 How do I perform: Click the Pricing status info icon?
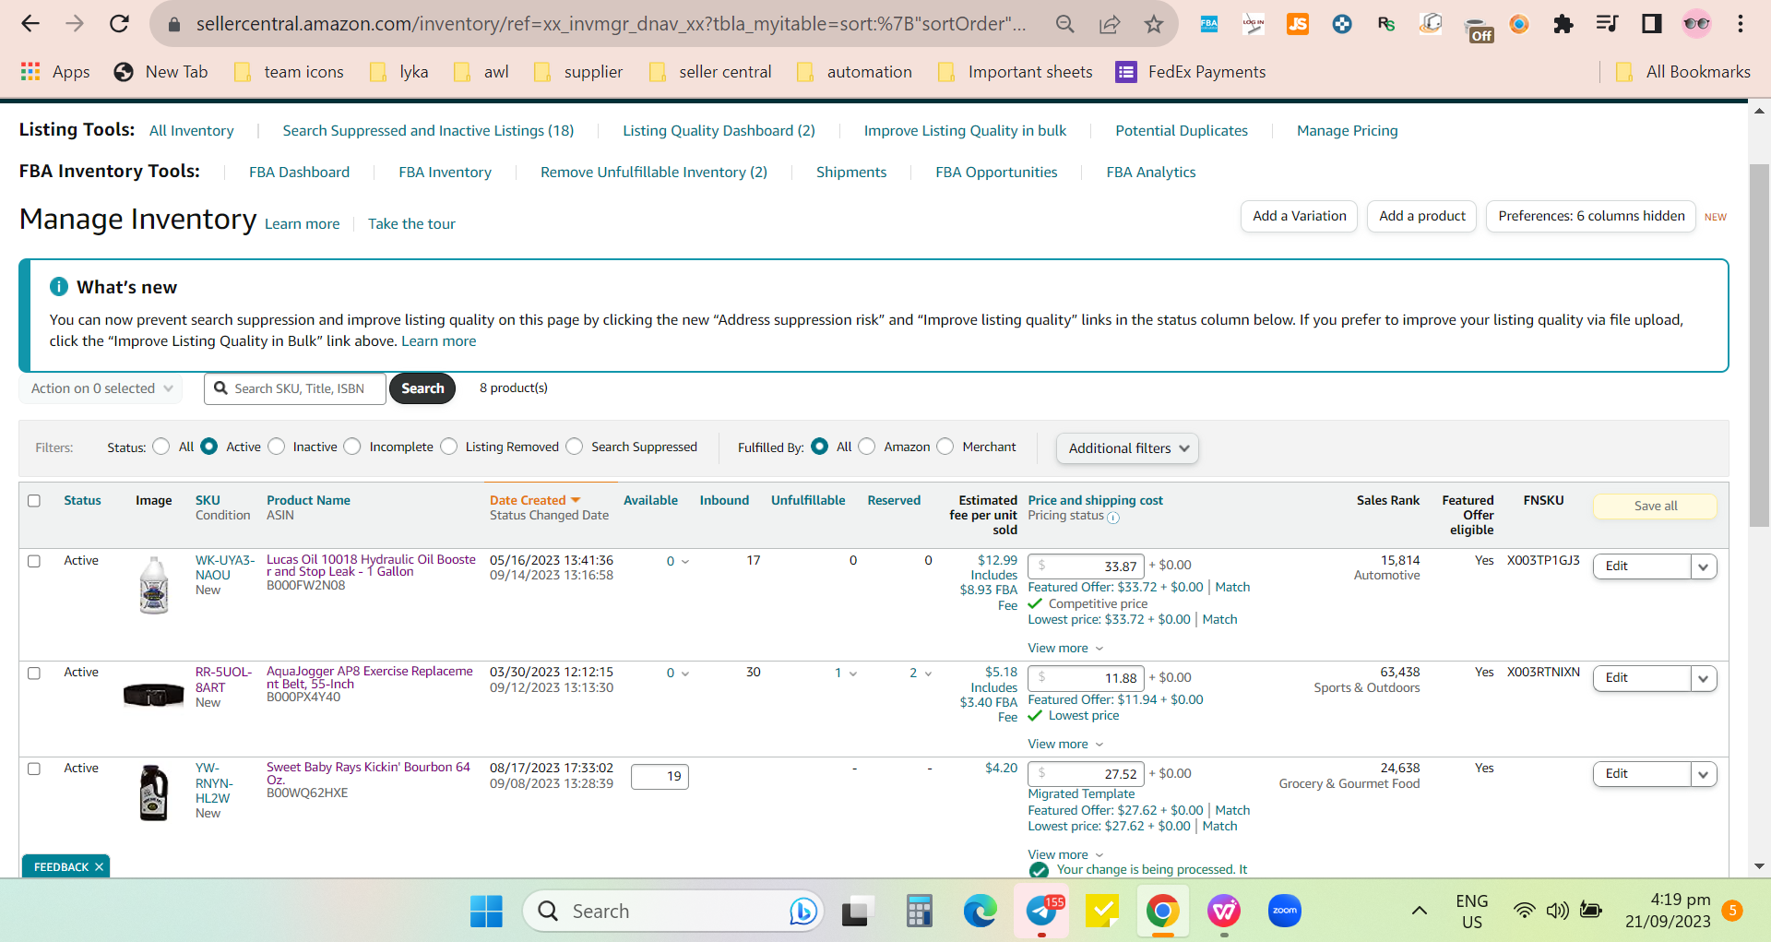tap(1113, 518)
